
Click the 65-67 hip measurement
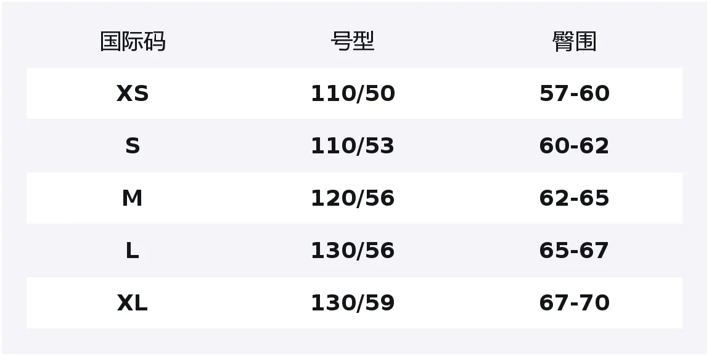click(574, 251)
